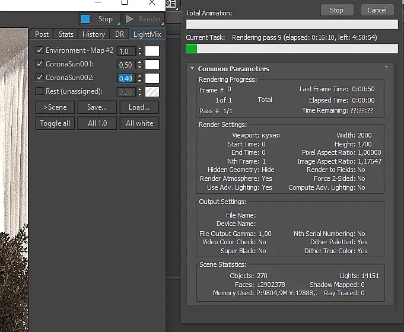This screenshot has width=404, height=332.
Task: Open the Post tab
Action: [x=42, y=34]
